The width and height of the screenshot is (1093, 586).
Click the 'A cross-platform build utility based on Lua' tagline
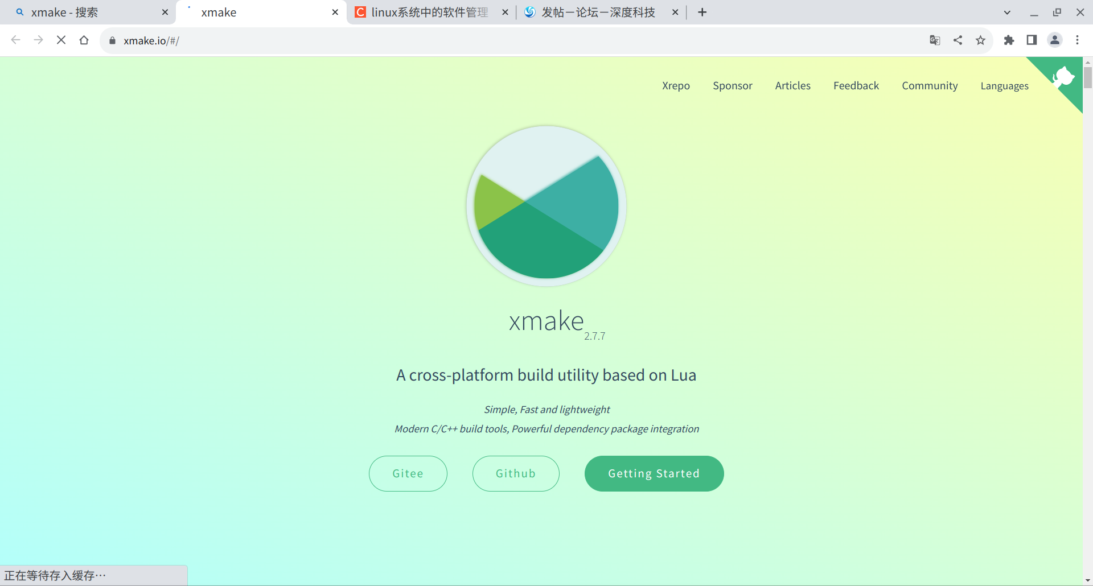tap(546, 375)
